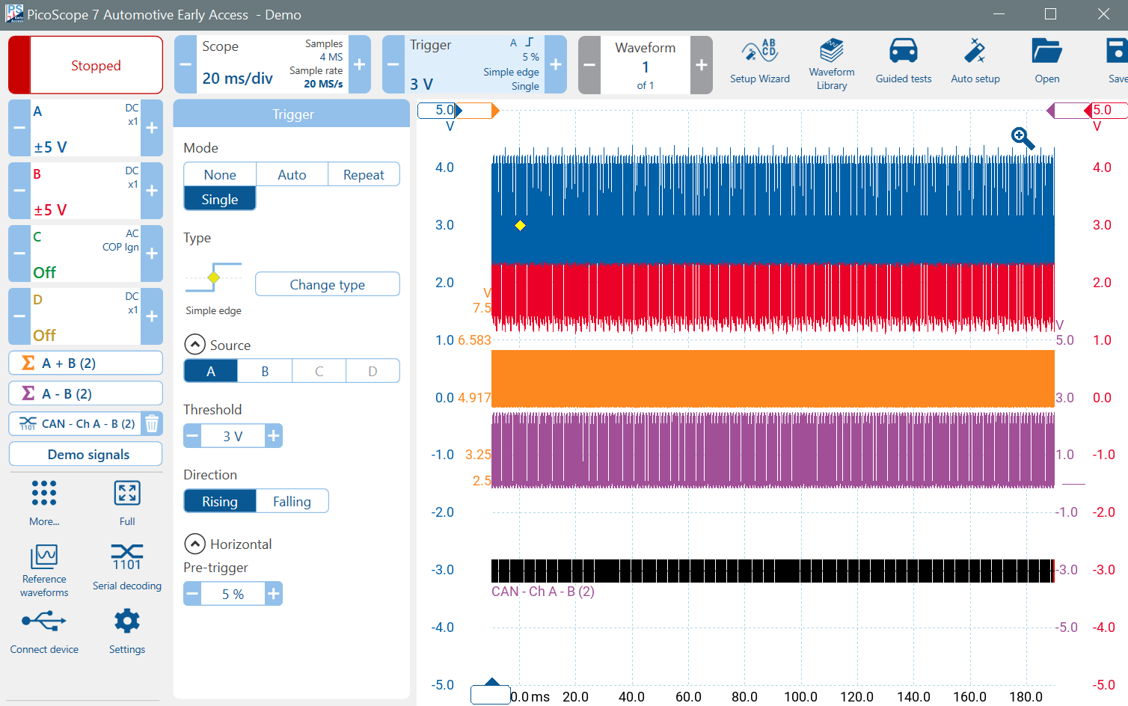Open channel C options panel
Screen dimensions: 1128x706
[x=85, y=254]
